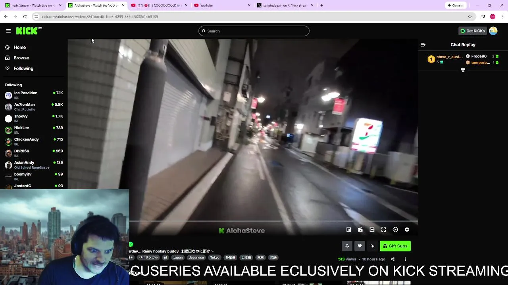
Task: Open the user profile avatar menu
Action: coord(493,31)
